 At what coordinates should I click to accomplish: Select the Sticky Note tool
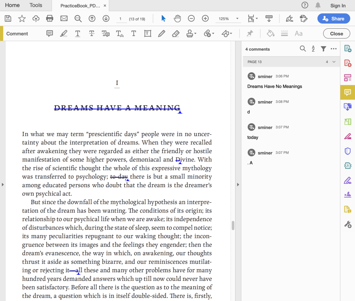pyautogui.click(x=49, y=33)
